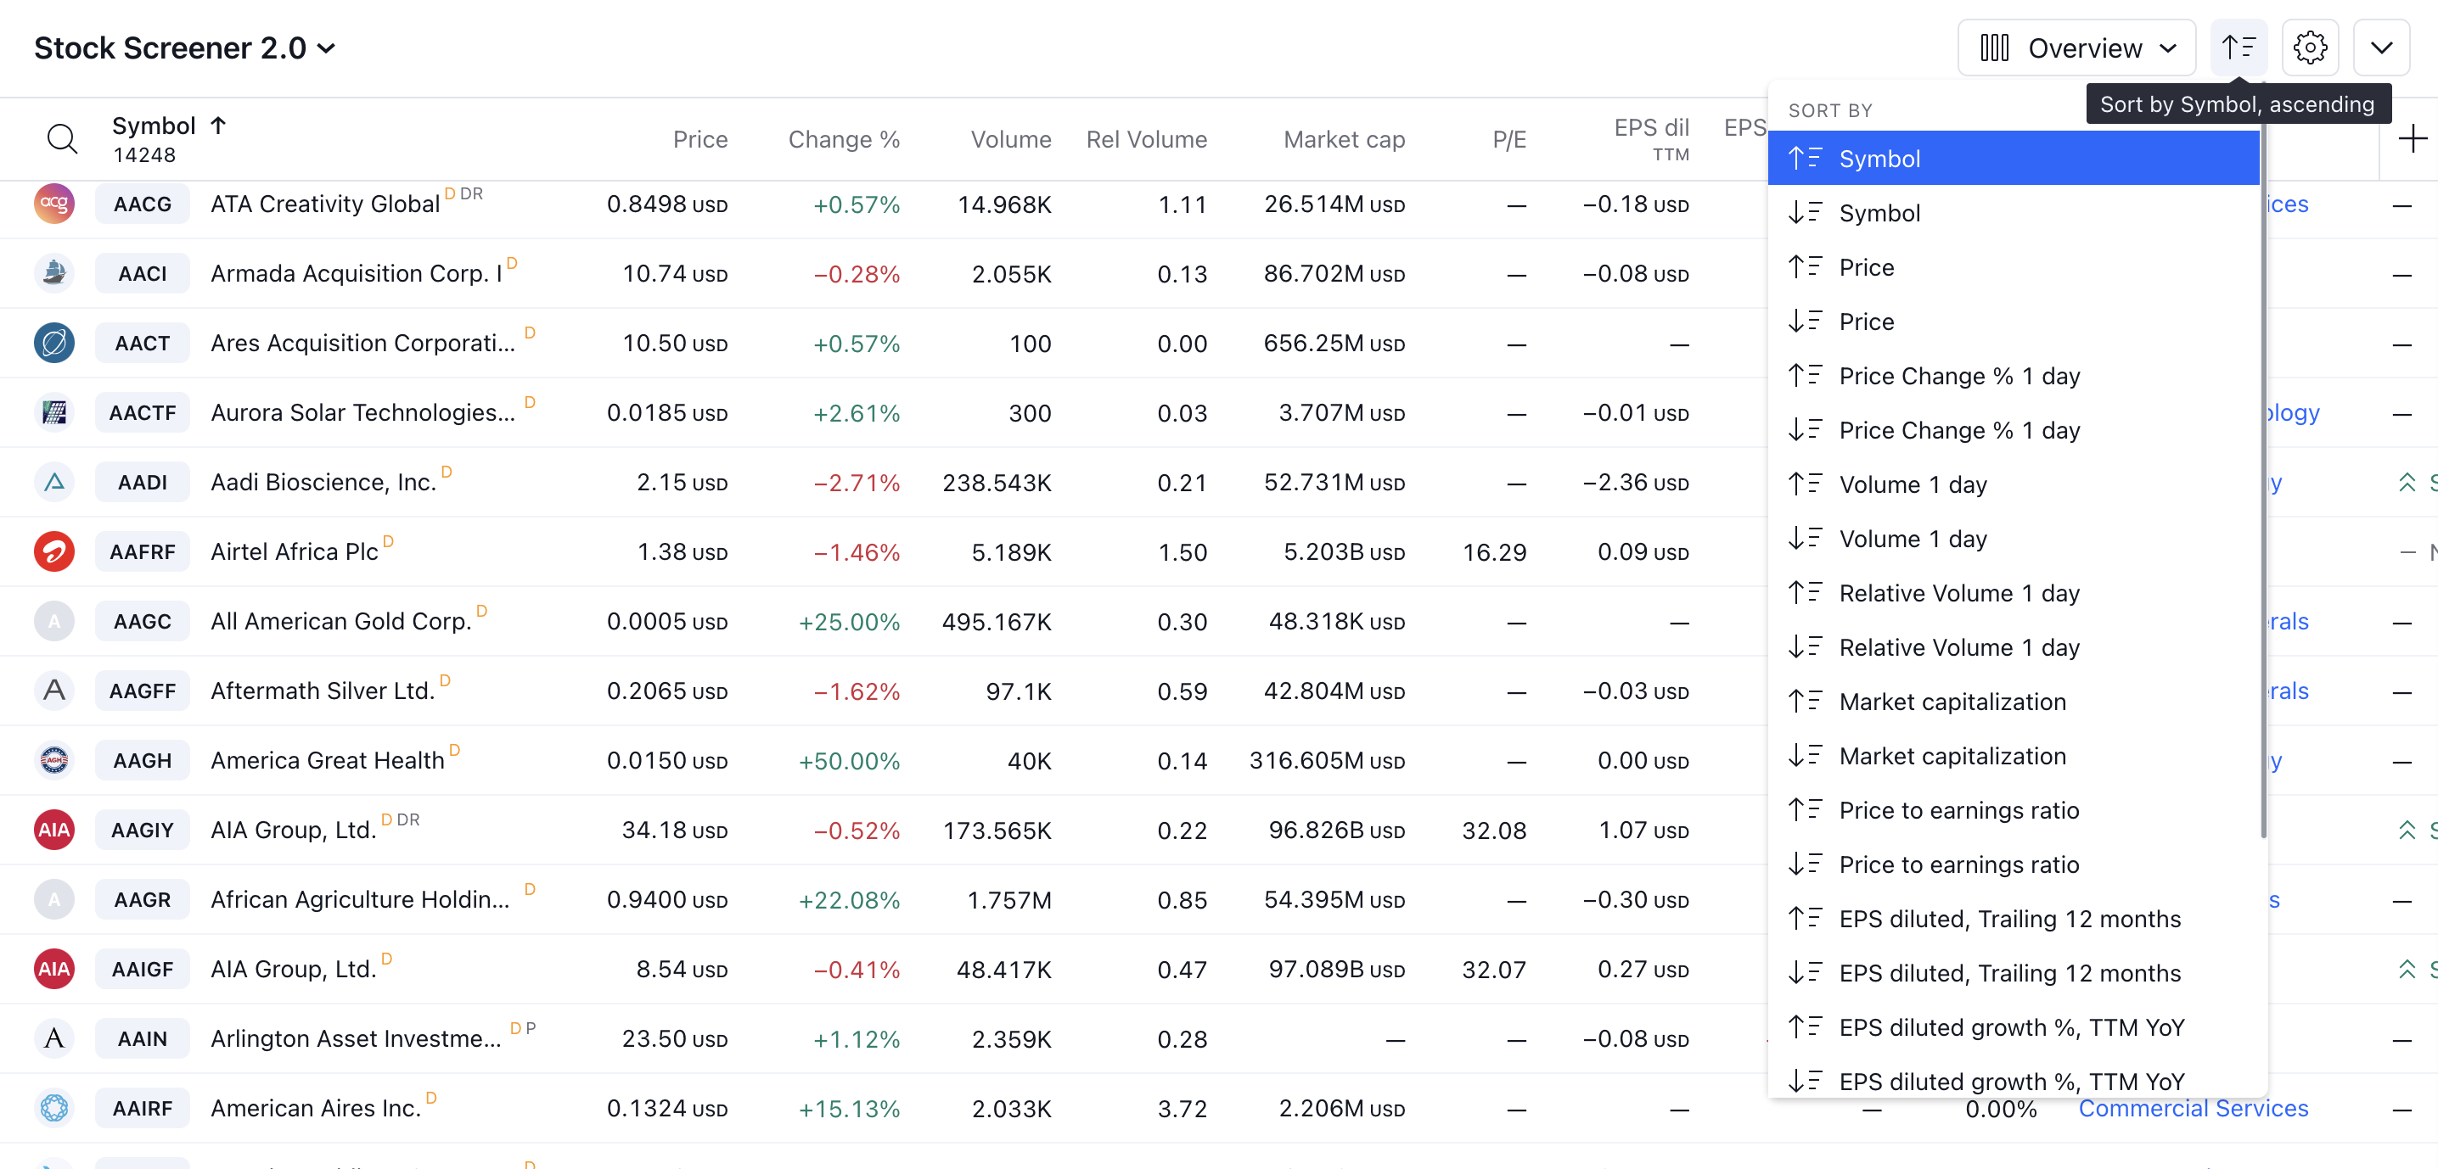Expand the Overview column set dropdown
Viewport: 2438px width, 1169px height.
pos(2076,48)
